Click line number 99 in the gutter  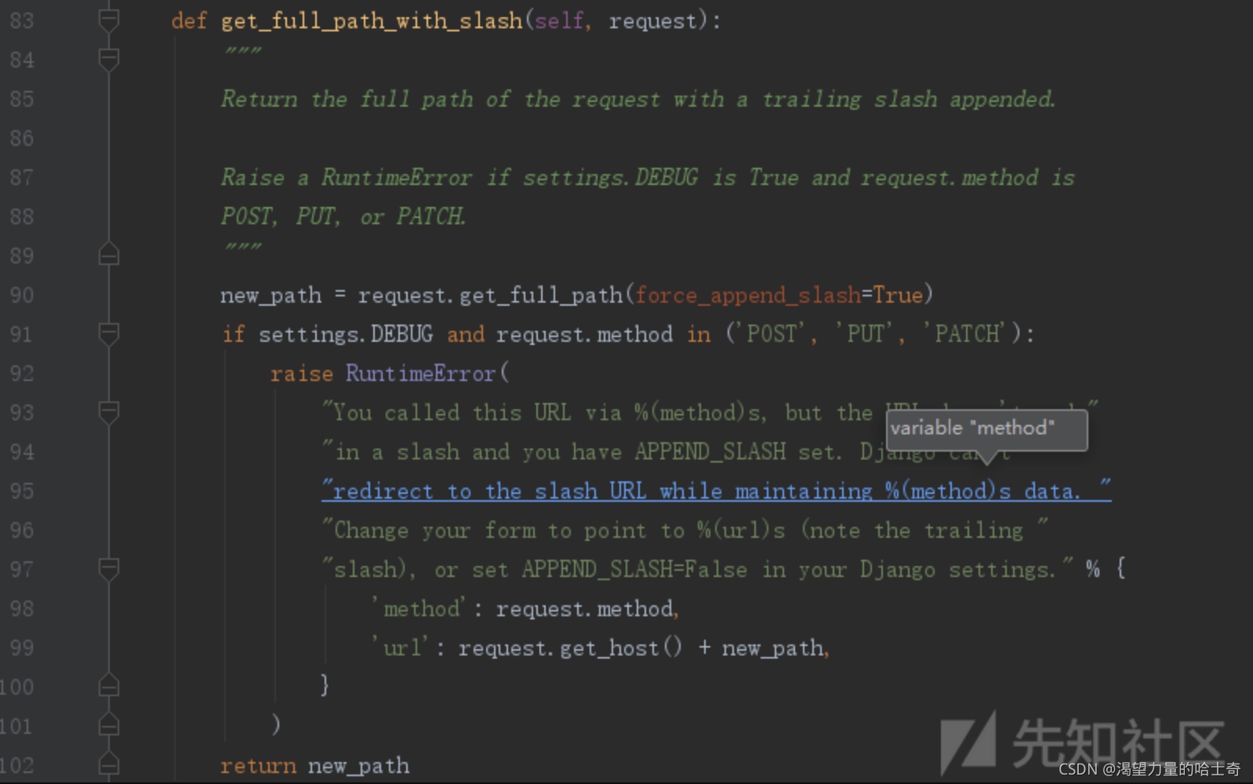(x=22, y=648)
